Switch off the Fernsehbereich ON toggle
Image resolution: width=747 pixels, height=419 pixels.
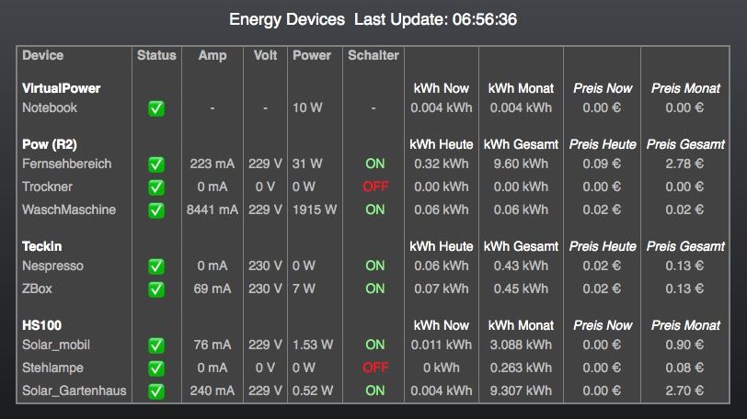[x=375, y=164]
